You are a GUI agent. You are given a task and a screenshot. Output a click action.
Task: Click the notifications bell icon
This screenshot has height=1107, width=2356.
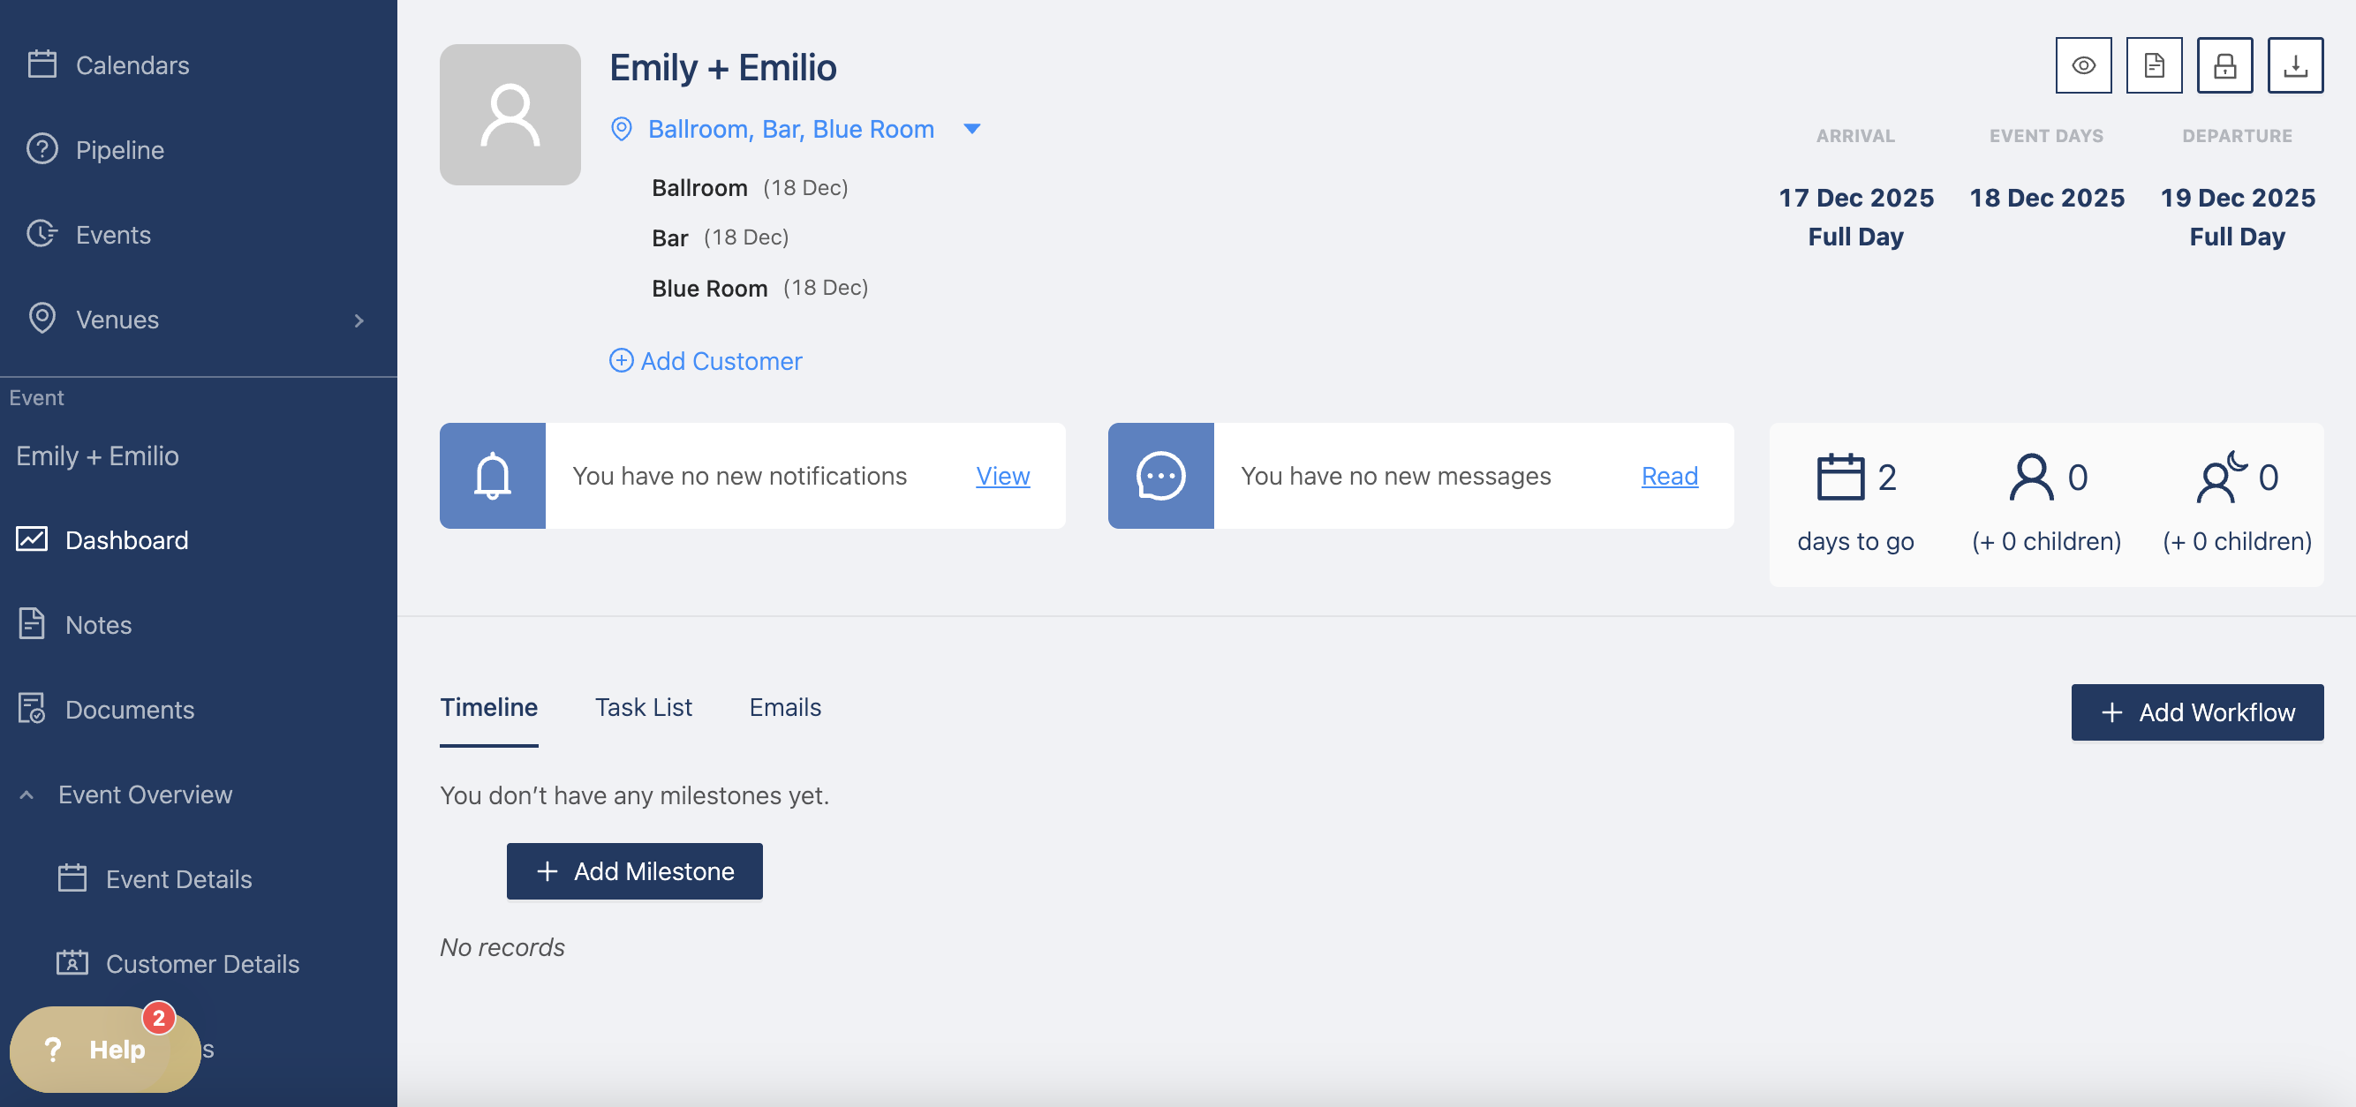point(492,475)
